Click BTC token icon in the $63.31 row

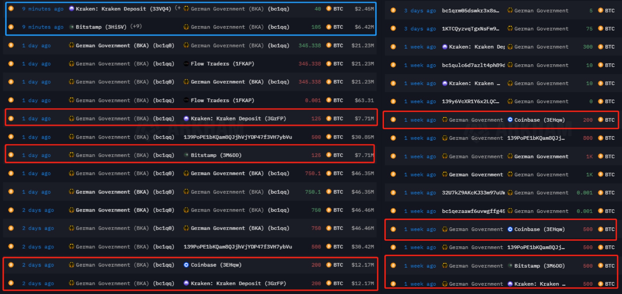pos(329,100)
